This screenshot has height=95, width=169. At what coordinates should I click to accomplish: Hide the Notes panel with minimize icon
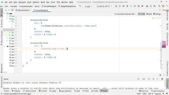(164, 75)
